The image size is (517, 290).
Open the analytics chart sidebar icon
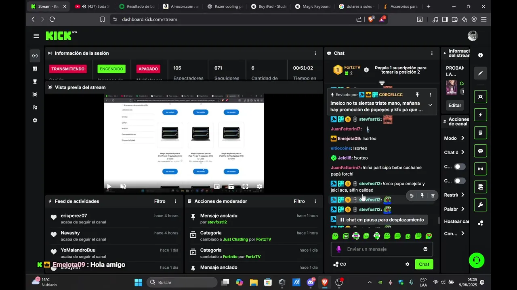pos(35,68)
